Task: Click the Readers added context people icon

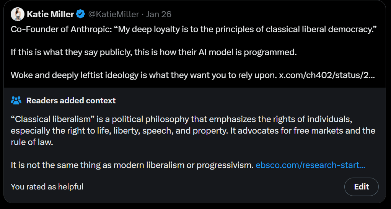Action: (16, 101)
